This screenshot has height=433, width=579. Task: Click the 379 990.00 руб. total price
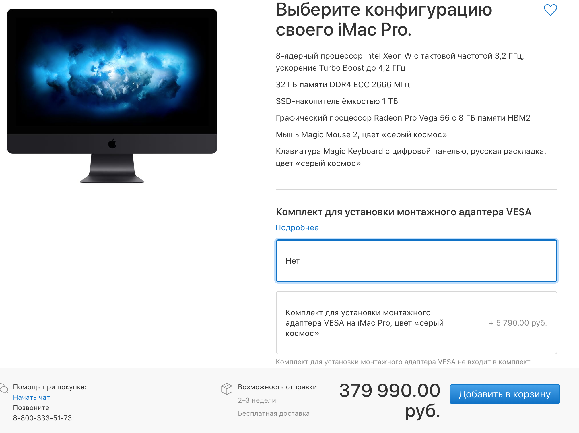(390, 401)
